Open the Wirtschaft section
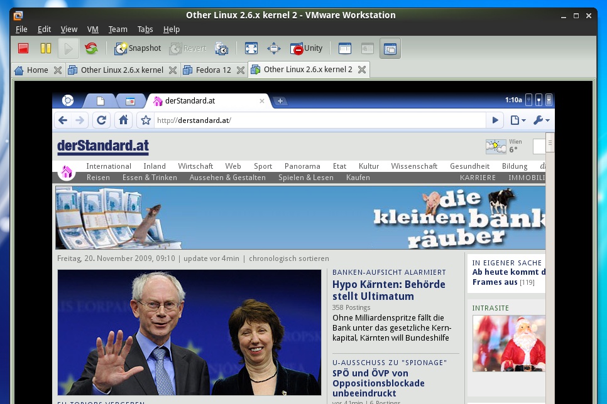The width and height of the screenshot is (607, 404). pos(195,166)
